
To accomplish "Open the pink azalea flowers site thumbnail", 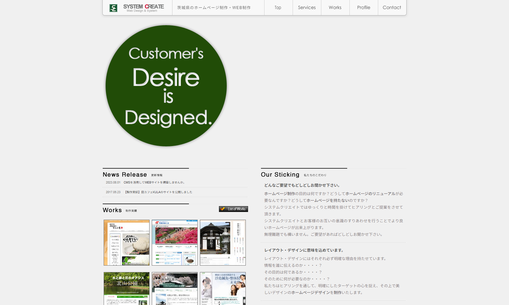I will pos(175,243).
